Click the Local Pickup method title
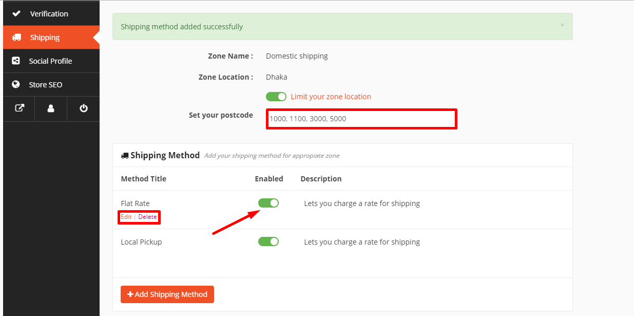This screenshot has width=634, height=316. click(x=141, y=242)
